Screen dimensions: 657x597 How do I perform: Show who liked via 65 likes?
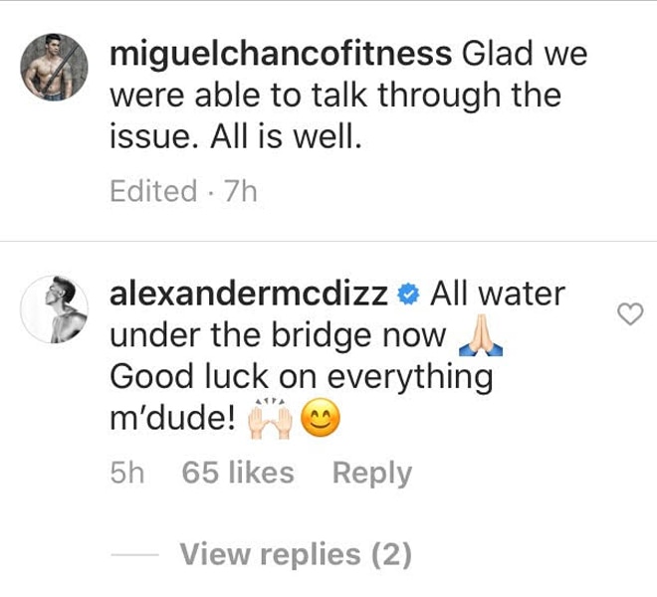pyautogui.click(x=238, y=473)
